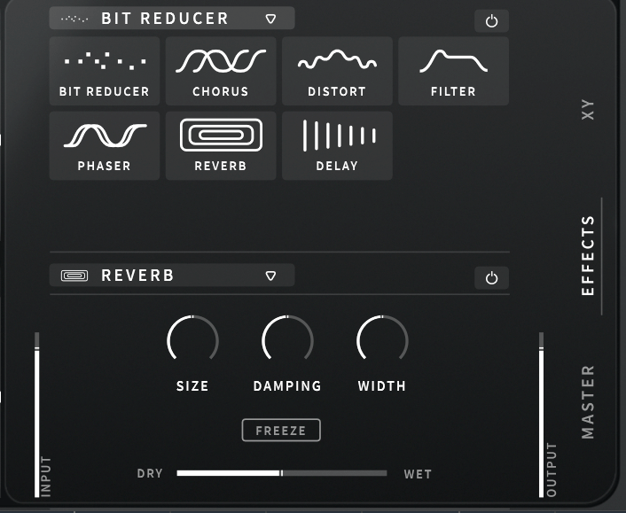Click the Damping knob
Screen dimensions: 626x513
coord(287,340)
